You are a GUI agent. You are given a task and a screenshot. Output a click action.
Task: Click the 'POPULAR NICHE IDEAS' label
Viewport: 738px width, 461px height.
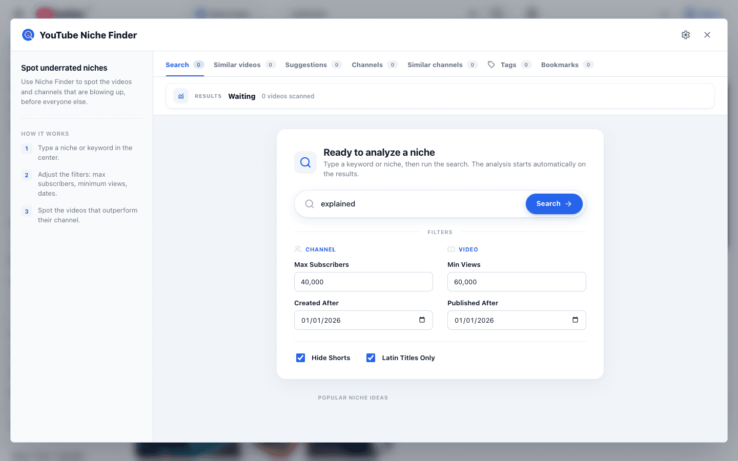pos(353,397)
